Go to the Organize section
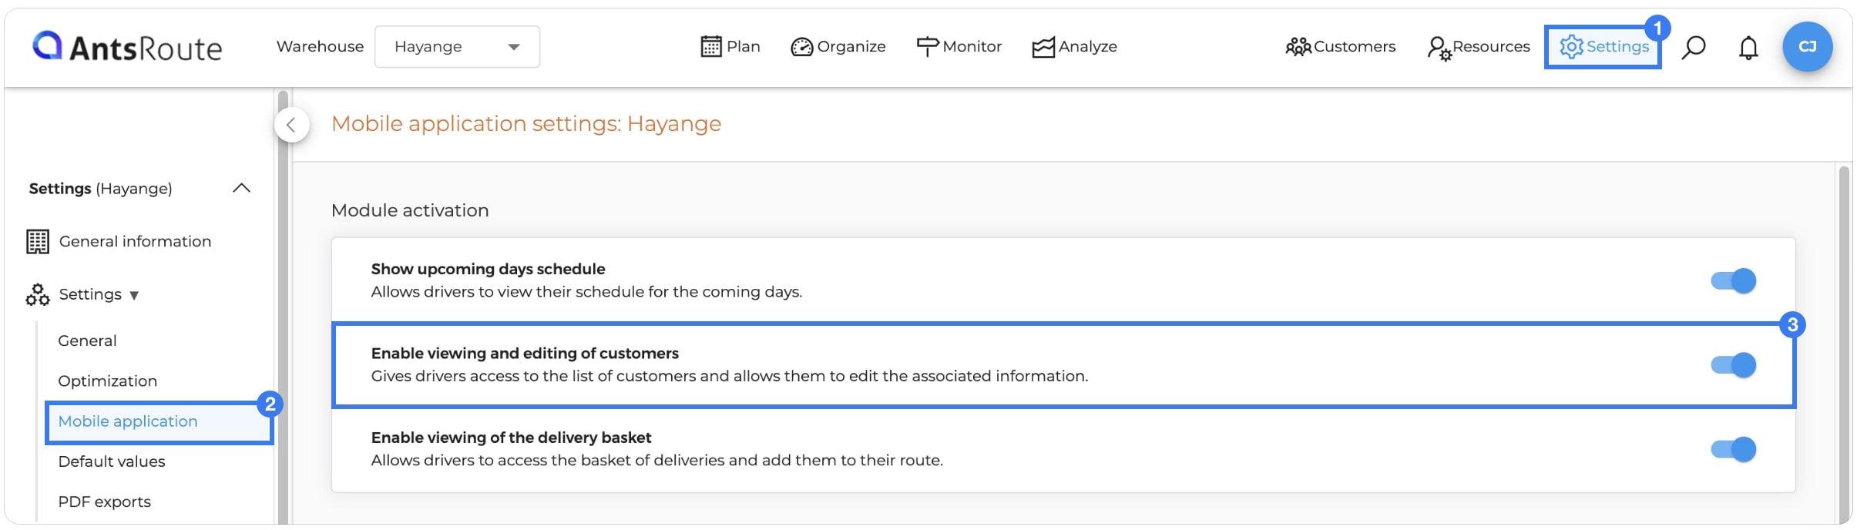Viewport: 1857px width, 530px height. coord(838,47)
